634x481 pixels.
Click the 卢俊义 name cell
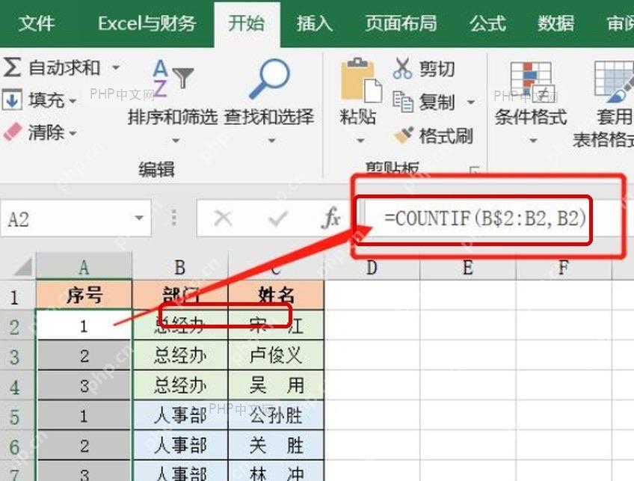(x=276, y=355)
